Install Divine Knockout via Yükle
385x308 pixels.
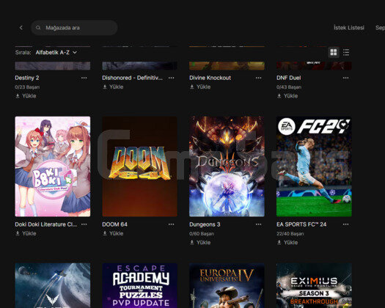(x=200, y=87)
